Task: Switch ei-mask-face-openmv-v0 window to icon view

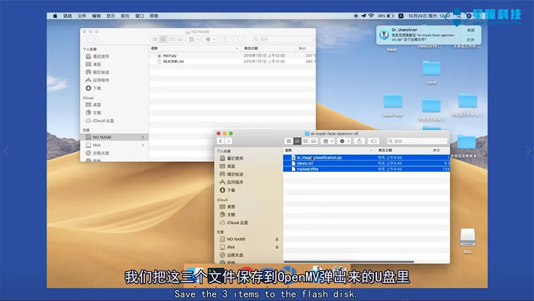Action: click(x=289, y=141)
